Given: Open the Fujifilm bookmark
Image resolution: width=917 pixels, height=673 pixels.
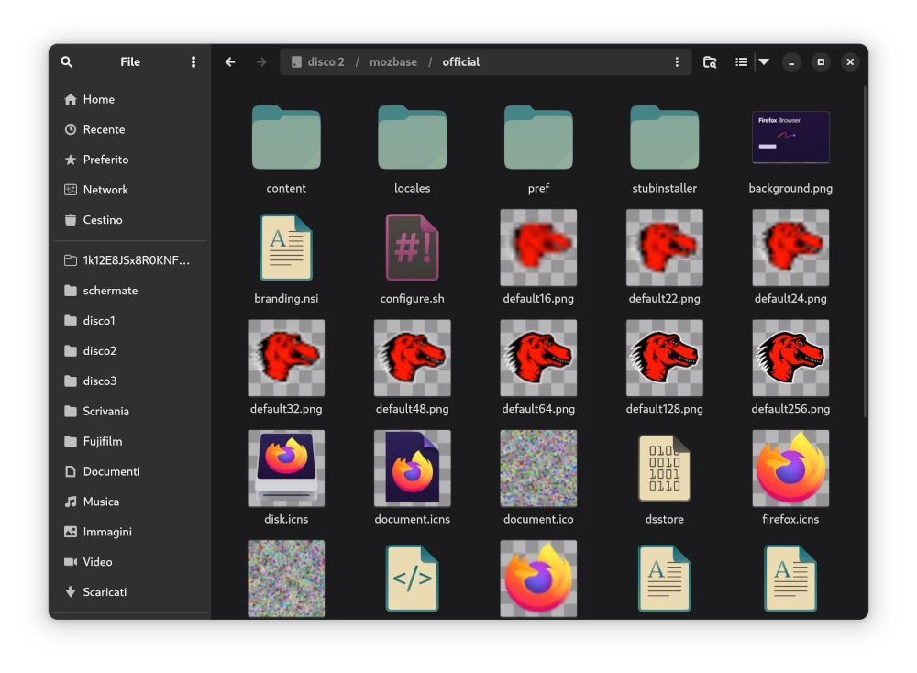Looking at the screenshot, I should [130, 441].
